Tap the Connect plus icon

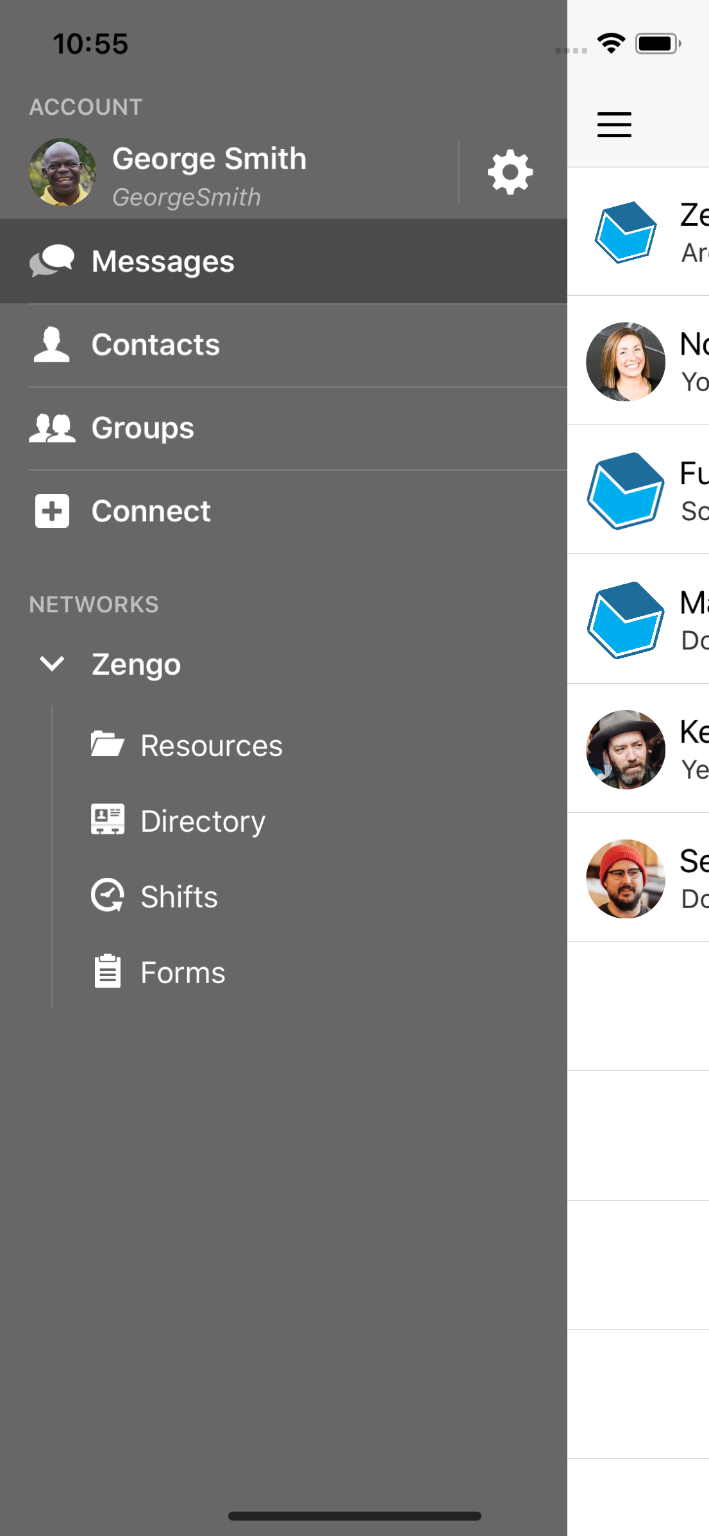[52, 511]
